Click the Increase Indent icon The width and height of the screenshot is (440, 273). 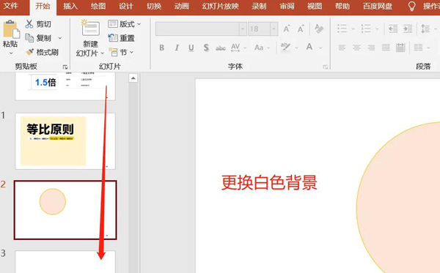pyautogui.click(x=408, y=29)
